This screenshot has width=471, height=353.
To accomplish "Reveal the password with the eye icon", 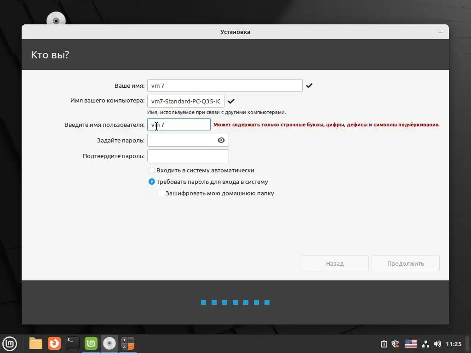I will pos(221,140).
